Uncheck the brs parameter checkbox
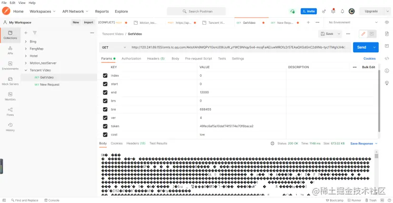393x203 pixels. click(x=105, y=101)
